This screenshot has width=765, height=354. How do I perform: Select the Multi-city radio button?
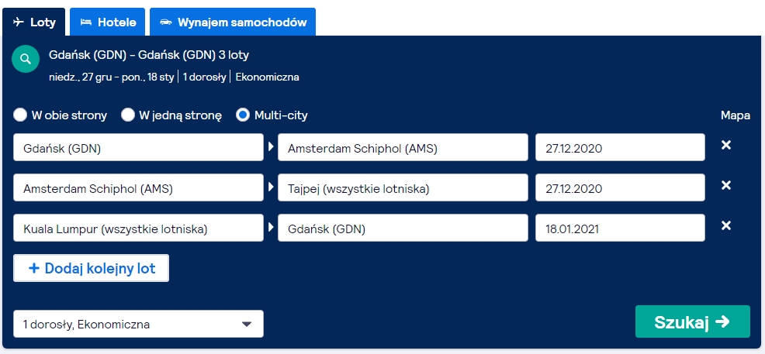click(x=243, y=115)
